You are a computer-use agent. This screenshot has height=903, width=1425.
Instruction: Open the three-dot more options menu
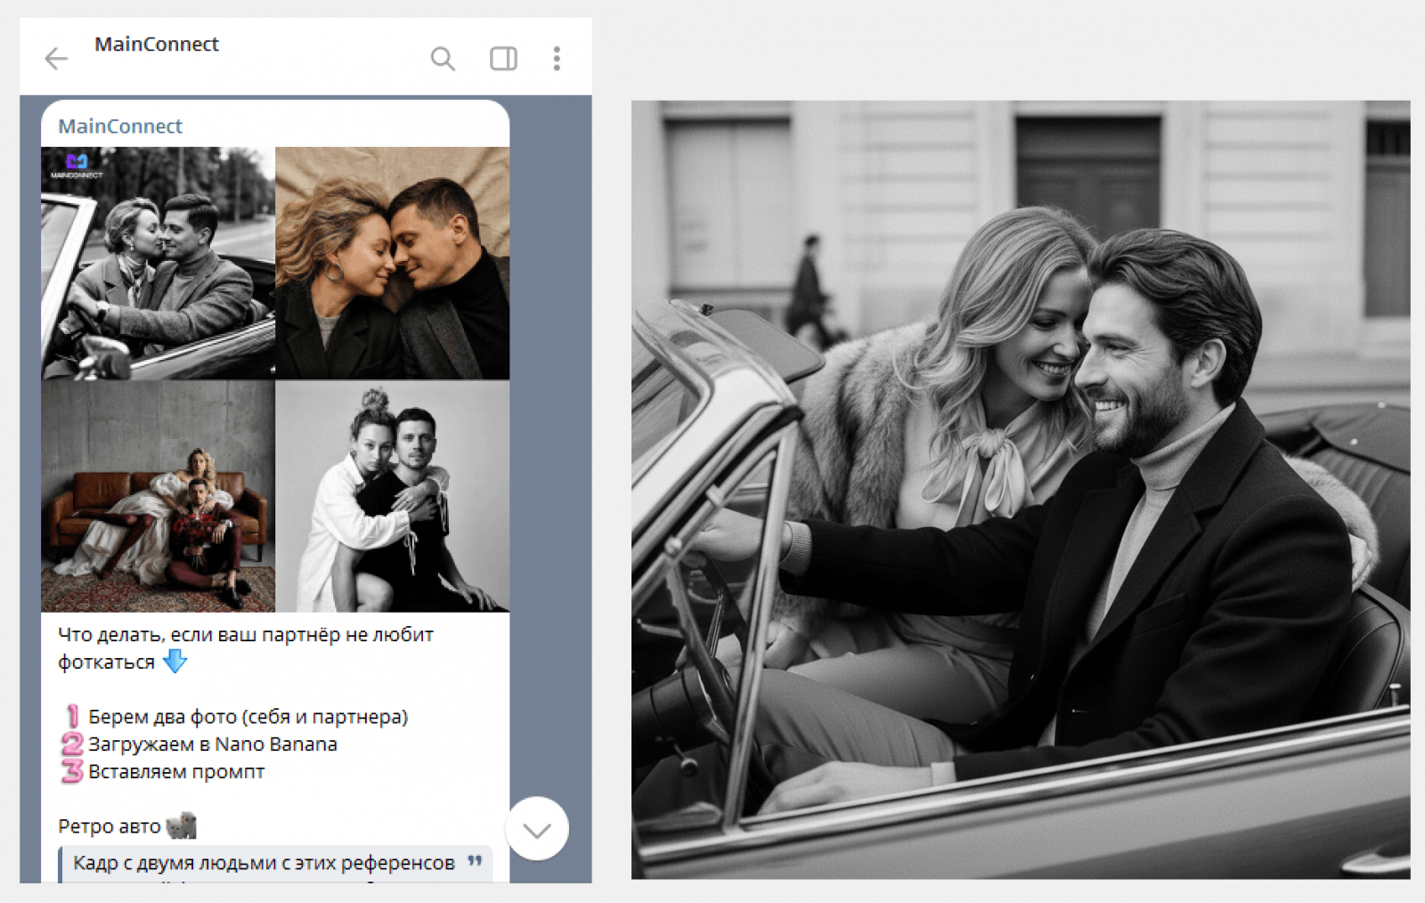pyautogui.click(x=557, y=59)
